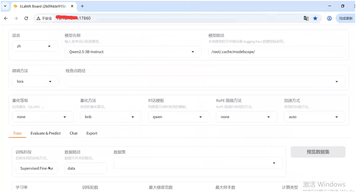Expand the 数据集 dropdown
This screenshot has width=356, height=192.
pyautogui.click(x=198, y=163)
